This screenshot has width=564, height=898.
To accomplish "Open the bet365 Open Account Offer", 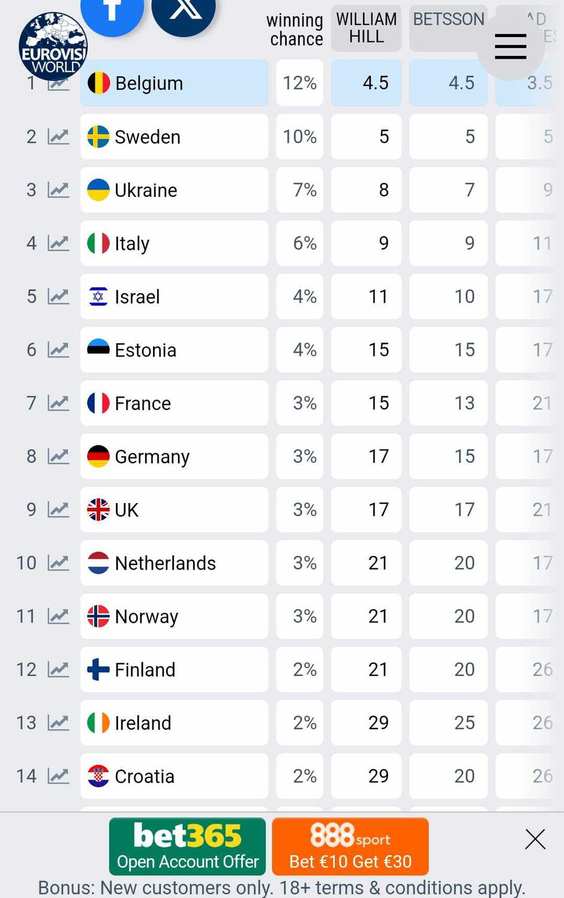I will tap(187, 846).
